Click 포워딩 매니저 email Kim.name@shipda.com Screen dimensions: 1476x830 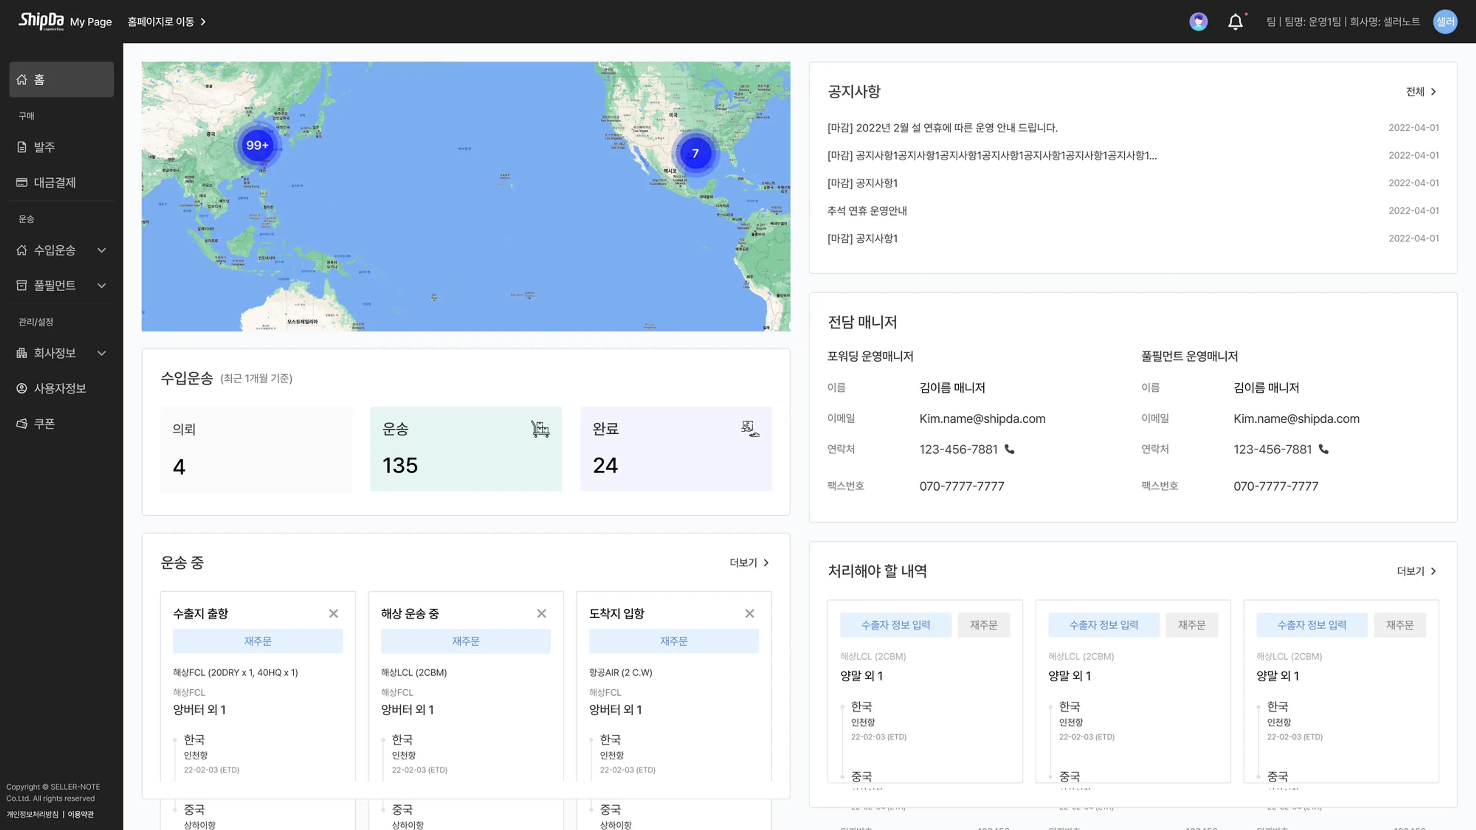point(982,419)
